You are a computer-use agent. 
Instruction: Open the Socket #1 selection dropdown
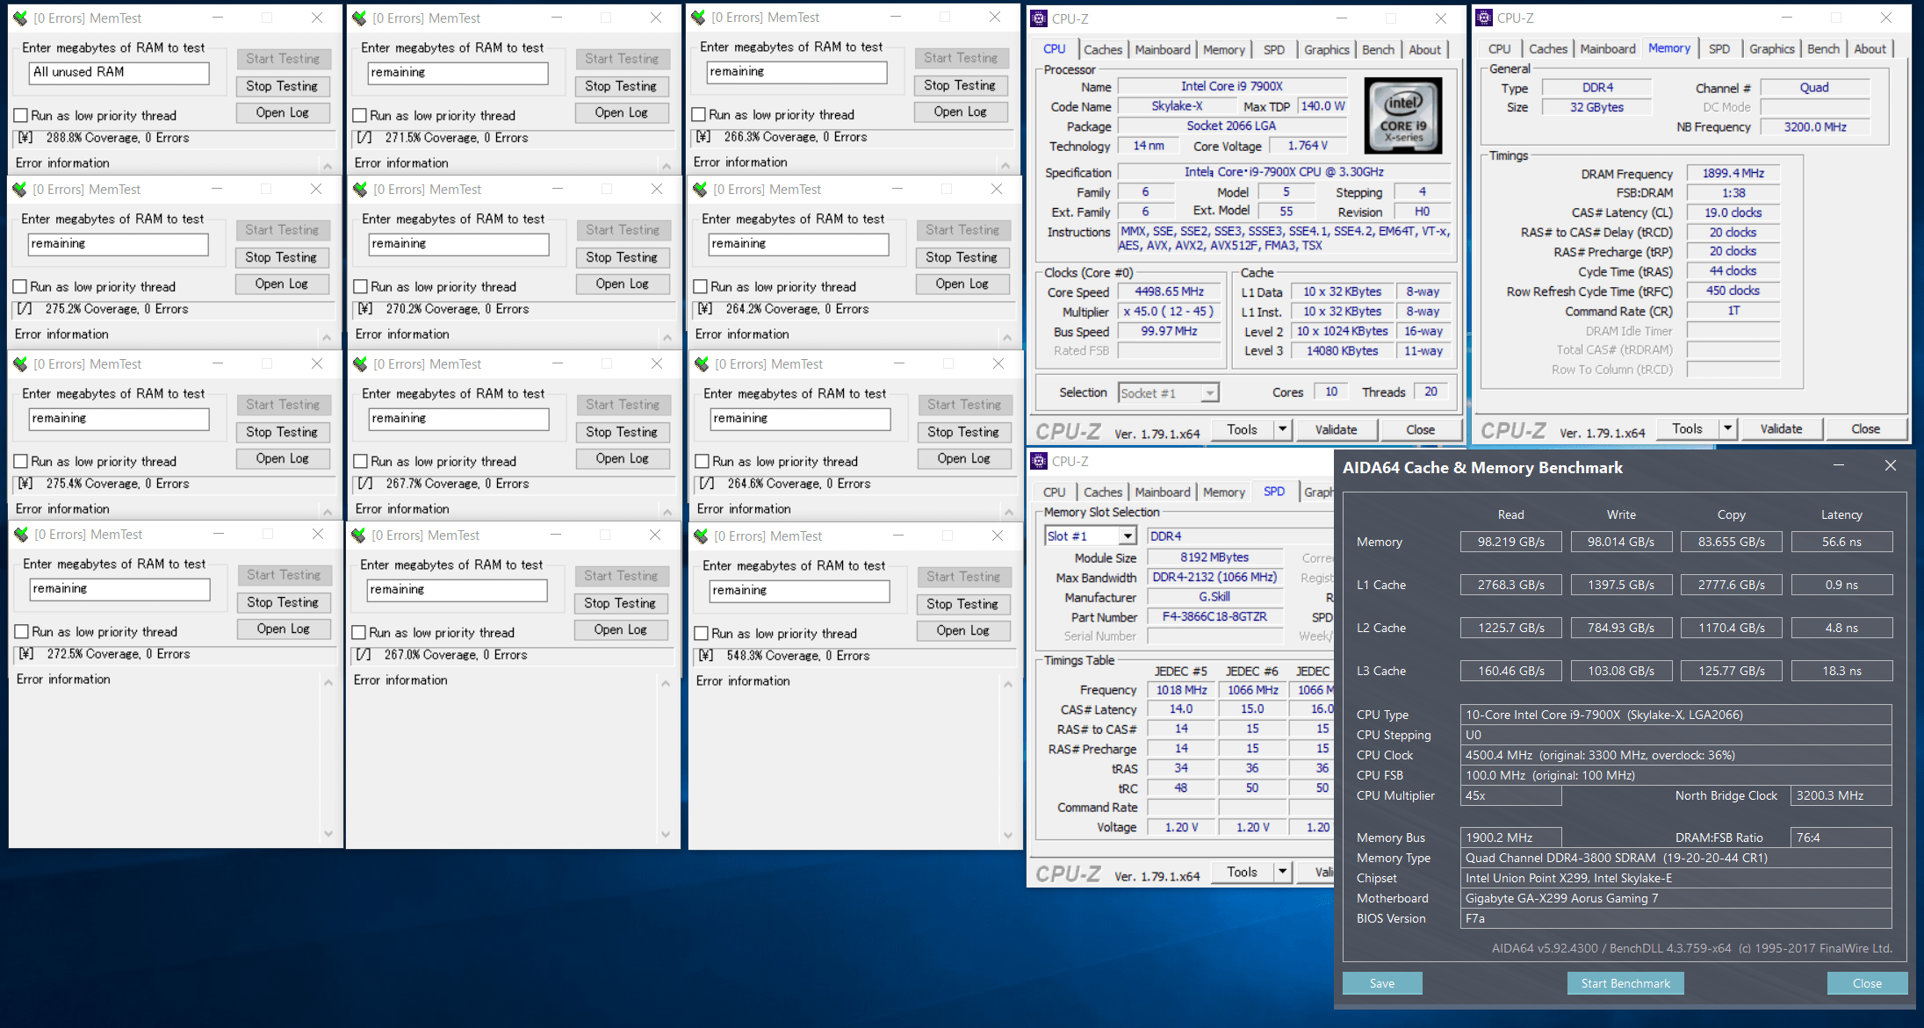pyautogui.click(x=1210, y=393)
